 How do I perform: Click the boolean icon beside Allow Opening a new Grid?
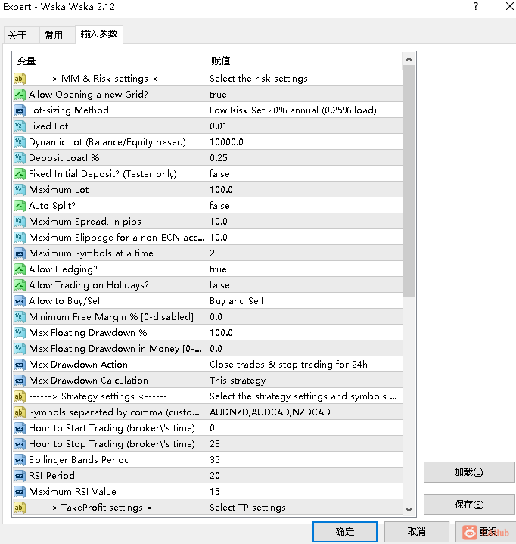[20, 95]
